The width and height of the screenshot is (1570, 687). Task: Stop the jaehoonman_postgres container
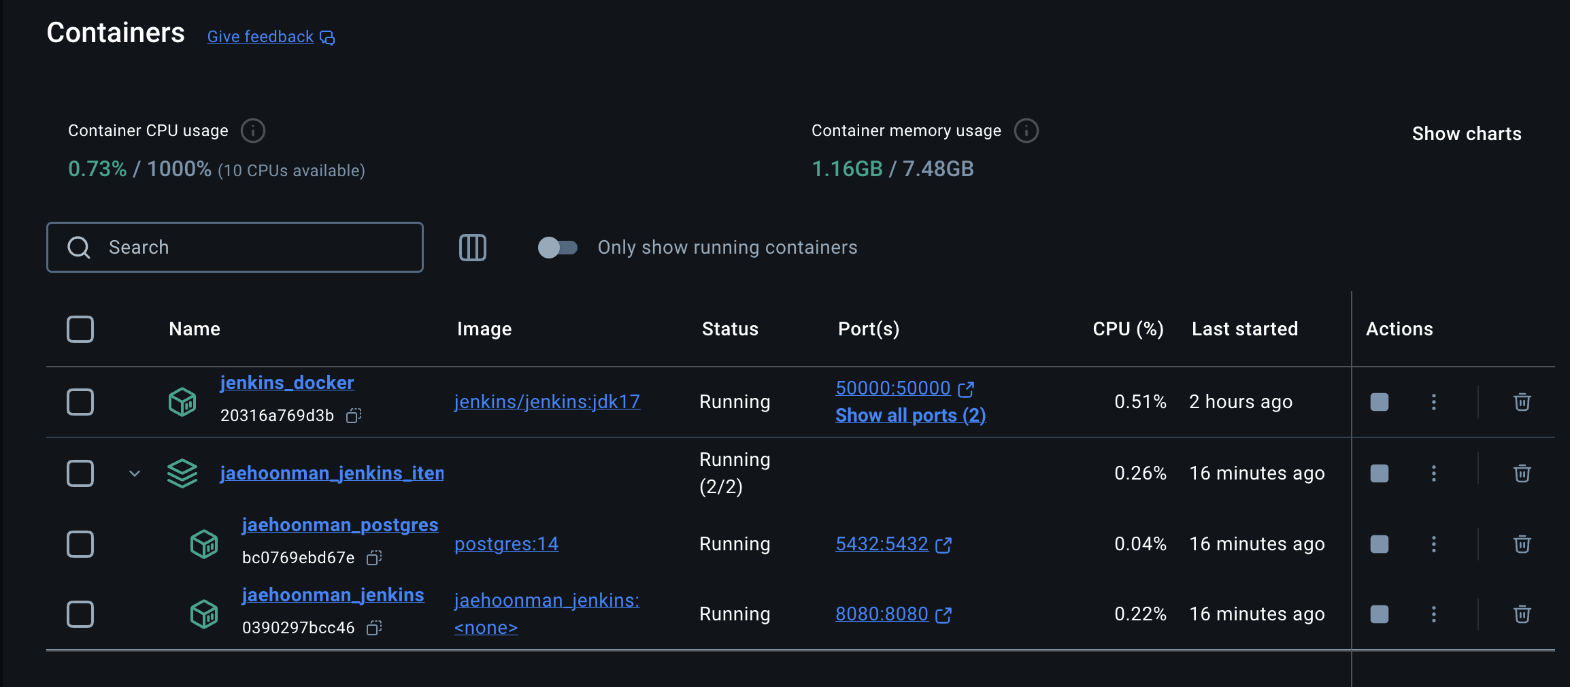[x=1380, y=544]
